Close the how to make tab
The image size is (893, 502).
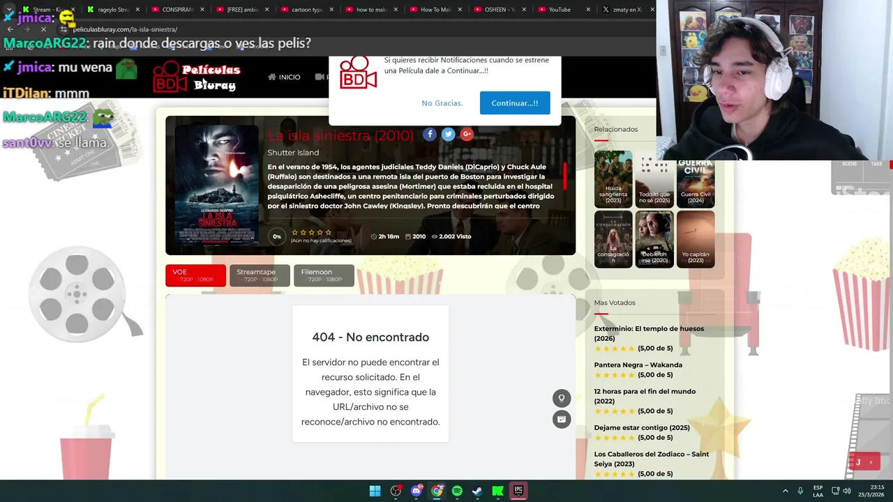tap(395, 10)
